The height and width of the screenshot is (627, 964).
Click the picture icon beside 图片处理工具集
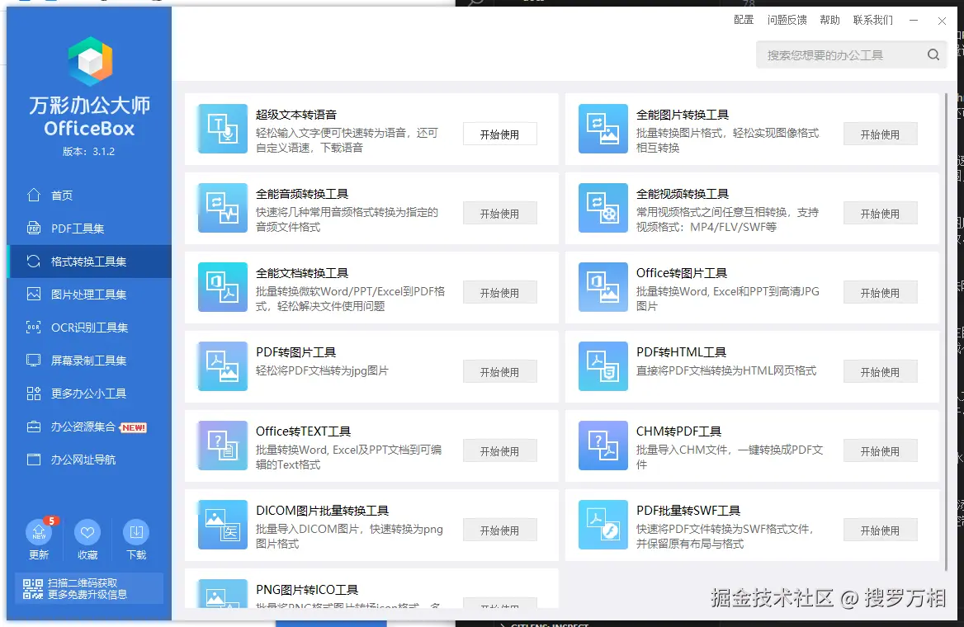click(34, 294)
